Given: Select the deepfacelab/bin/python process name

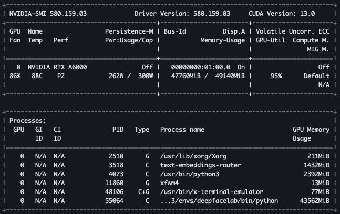Looking at the screenshot, I should (219, 201).
